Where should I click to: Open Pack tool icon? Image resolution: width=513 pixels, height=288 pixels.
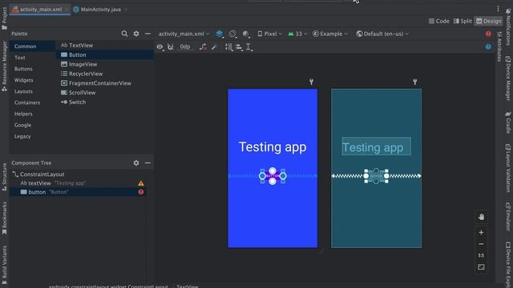[228, 47]
